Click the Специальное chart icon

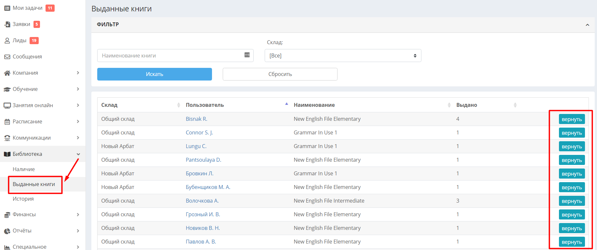(x=7, y=247)
